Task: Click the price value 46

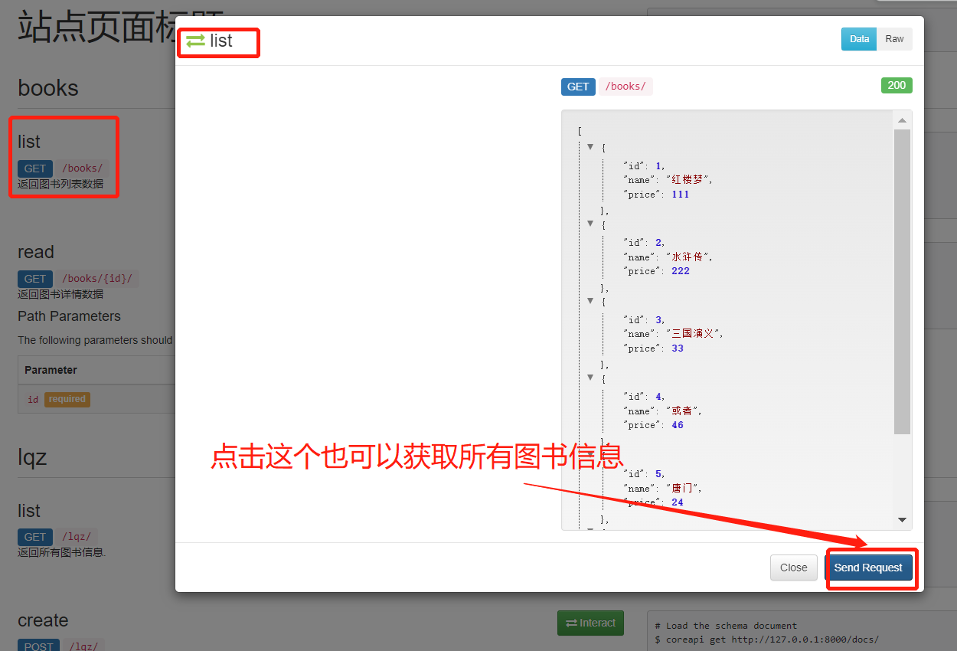Action: (677, 425)
